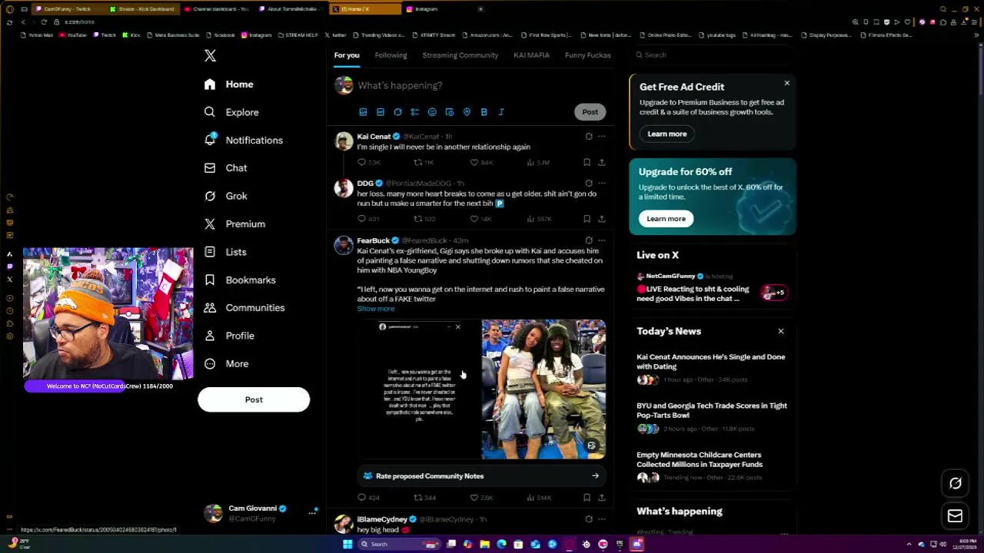Click the location tag icon in composer

[x=467, y=112]
